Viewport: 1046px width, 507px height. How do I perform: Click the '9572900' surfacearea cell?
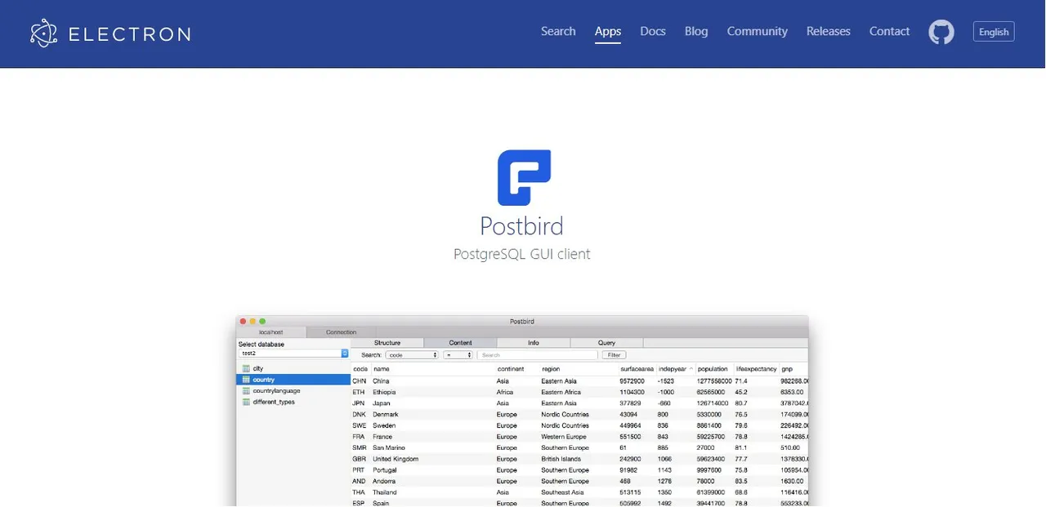pyautogui.click(x=633, y=381)
